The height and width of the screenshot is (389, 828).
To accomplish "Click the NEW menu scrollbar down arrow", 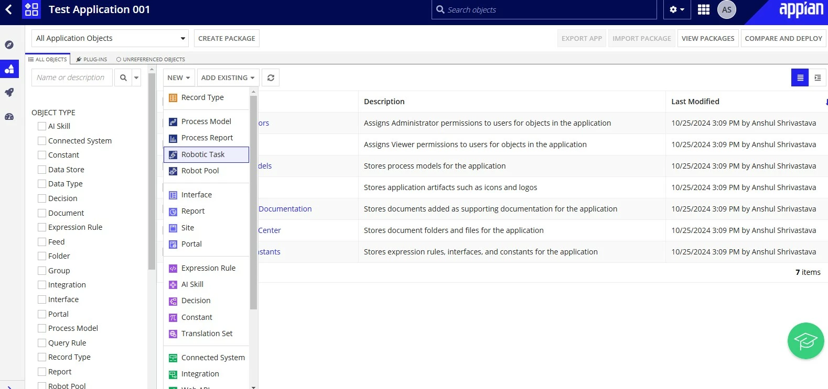I will pos(254,386).
